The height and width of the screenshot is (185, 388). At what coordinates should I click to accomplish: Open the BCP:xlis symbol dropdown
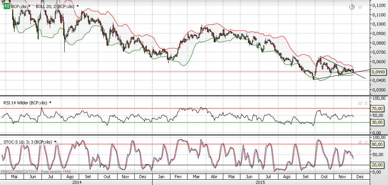point(29,6)
